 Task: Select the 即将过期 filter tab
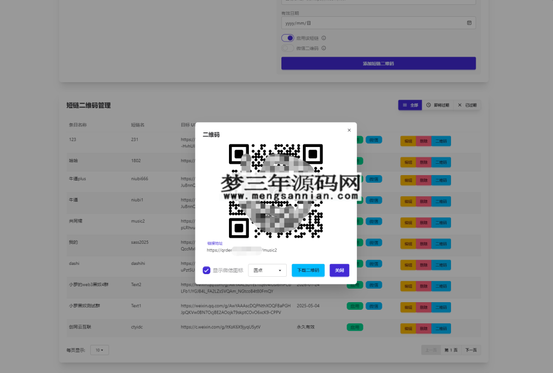pyautogui.click(x=437, y=105)
